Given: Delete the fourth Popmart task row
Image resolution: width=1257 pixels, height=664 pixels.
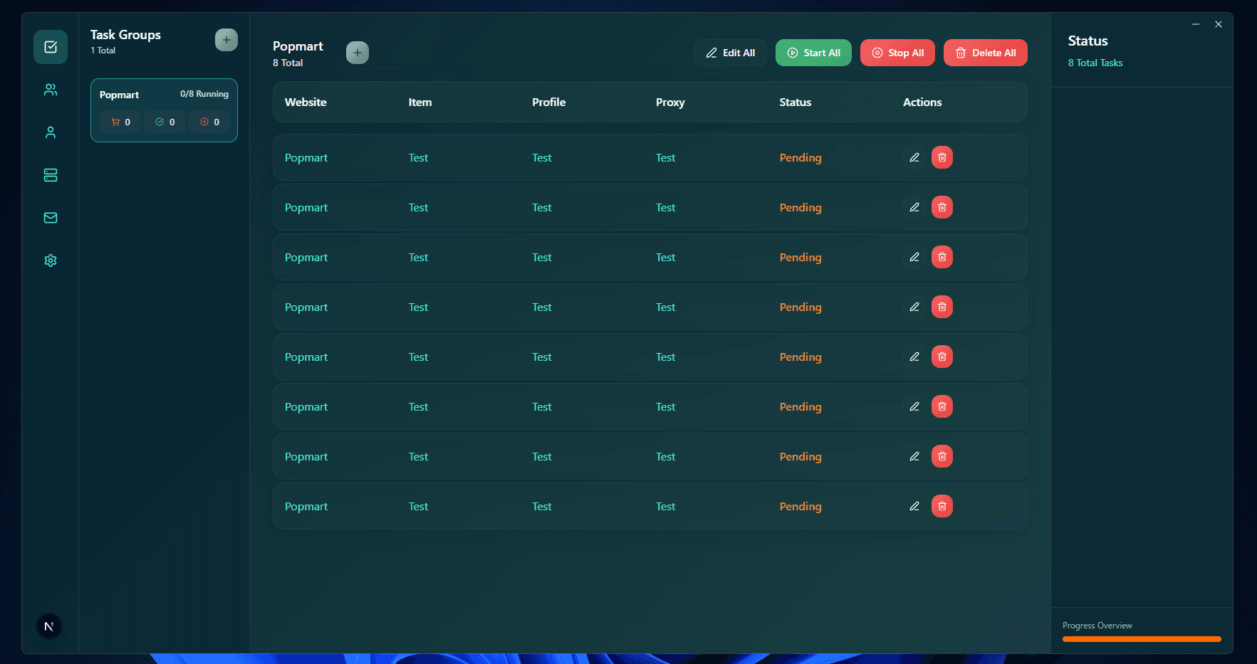Looking at the screenshot, I should [942, 307].
